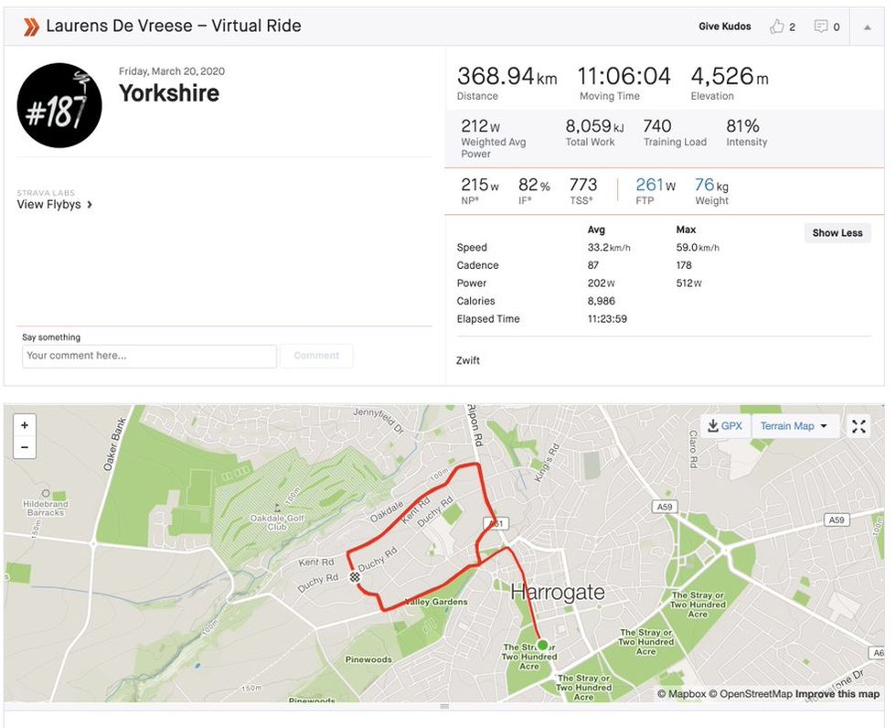The image size is (896, 728).
Task: Zoom in on the map with plus button
Action: point(25,425)
